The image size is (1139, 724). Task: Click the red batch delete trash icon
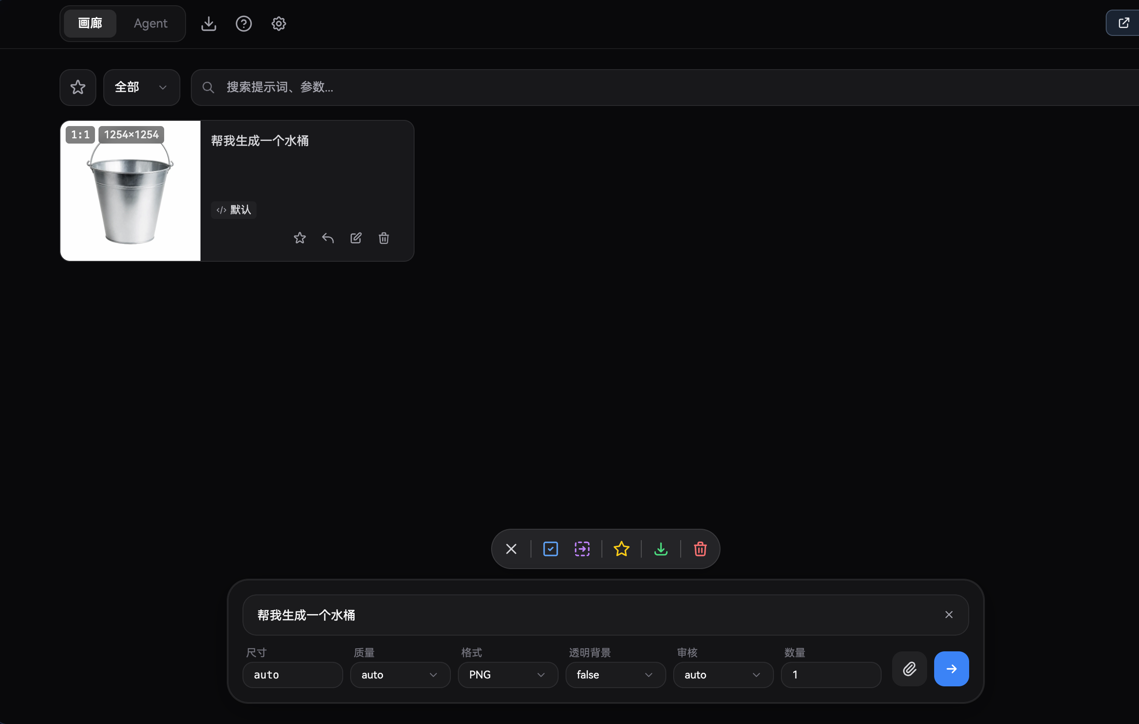click(x=700, y=549)
